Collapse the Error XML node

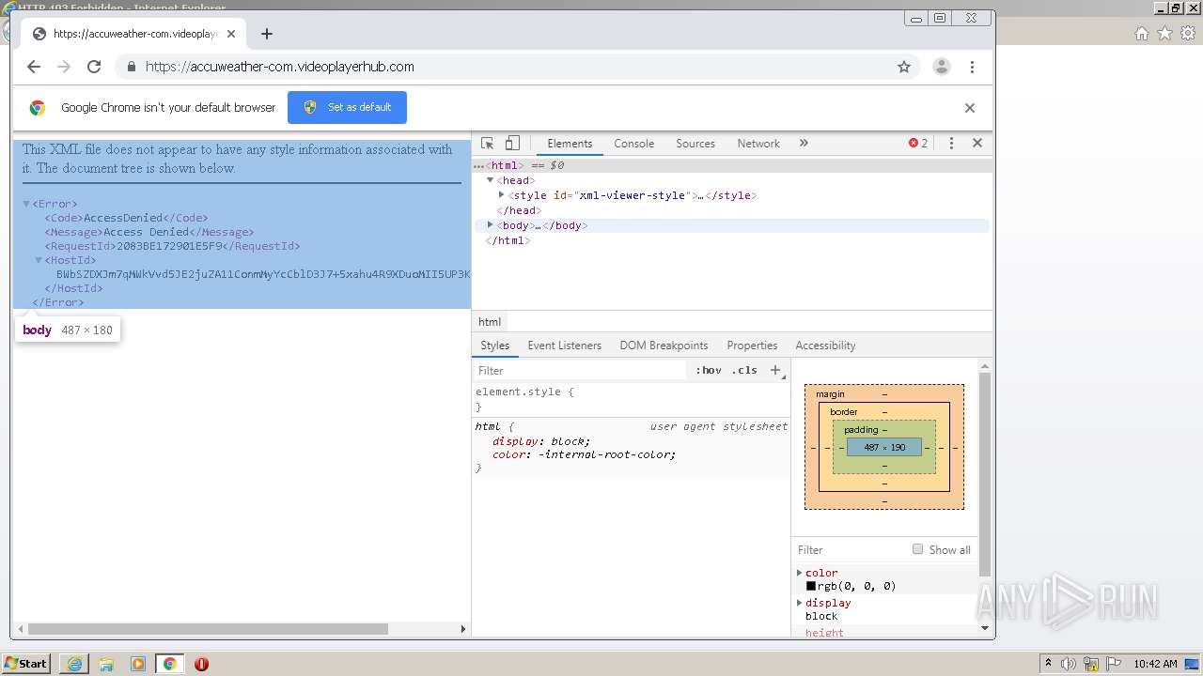[26, 204]
